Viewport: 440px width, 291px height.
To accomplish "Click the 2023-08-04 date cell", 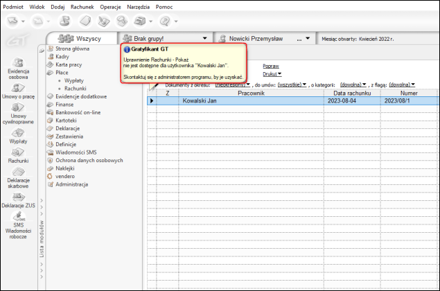I will 352,100.
